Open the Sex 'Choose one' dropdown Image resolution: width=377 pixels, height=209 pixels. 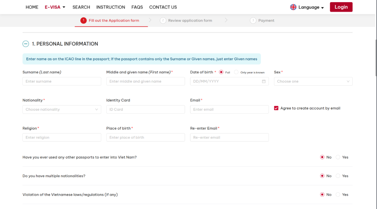313,81
